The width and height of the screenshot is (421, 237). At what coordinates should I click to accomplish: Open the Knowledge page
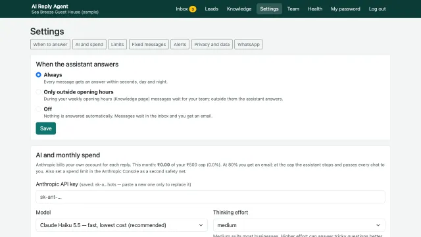click(x=239, y=9)
